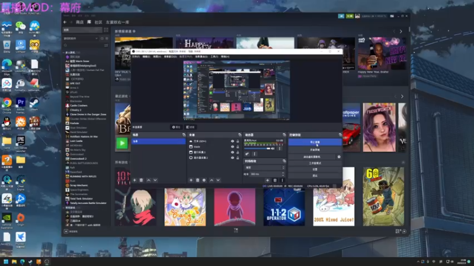Open 112 Operator game thumbnail

click(x=284, y=207)
